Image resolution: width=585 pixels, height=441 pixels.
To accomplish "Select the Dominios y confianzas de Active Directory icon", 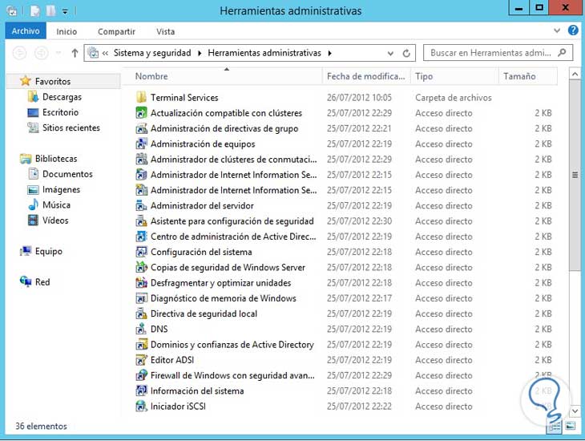I will point(141,345).
